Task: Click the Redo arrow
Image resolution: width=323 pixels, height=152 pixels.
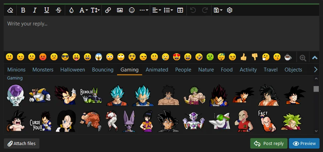Action: tap(205, 10)
